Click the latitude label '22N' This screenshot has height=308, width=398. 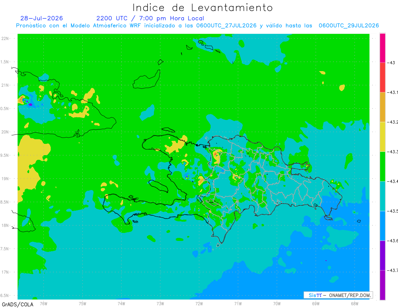(x=6, y=39)
